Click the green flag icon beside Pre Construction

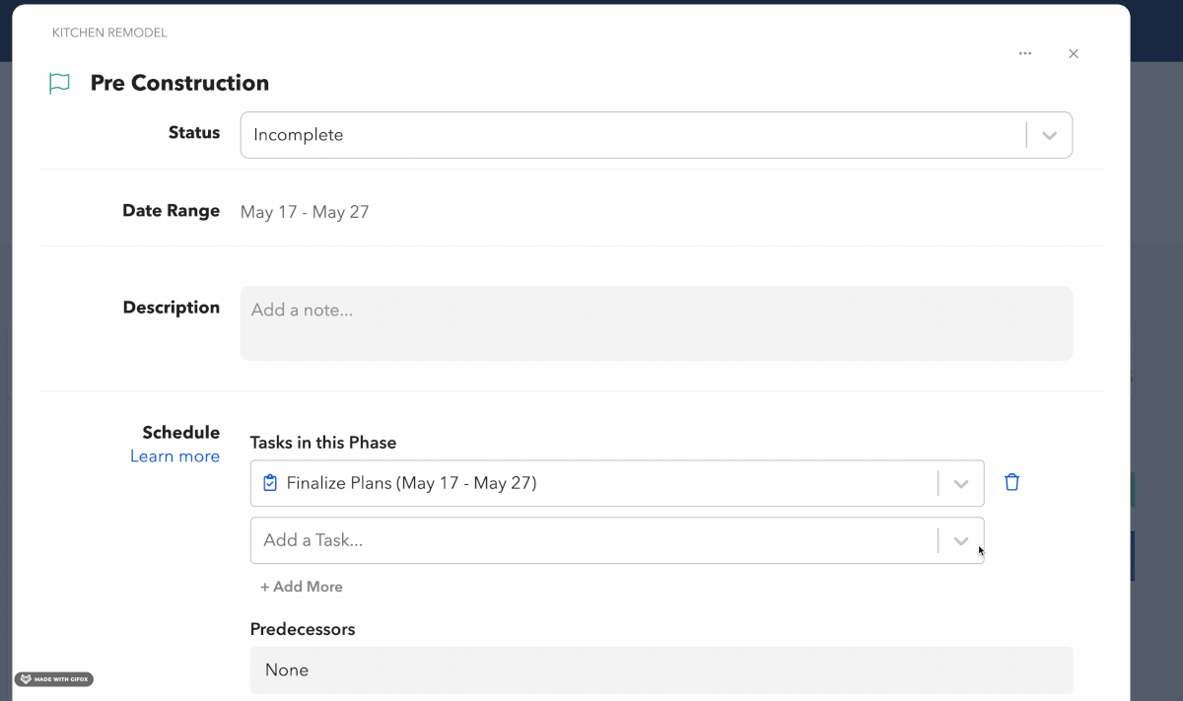[x=59, y=83]
